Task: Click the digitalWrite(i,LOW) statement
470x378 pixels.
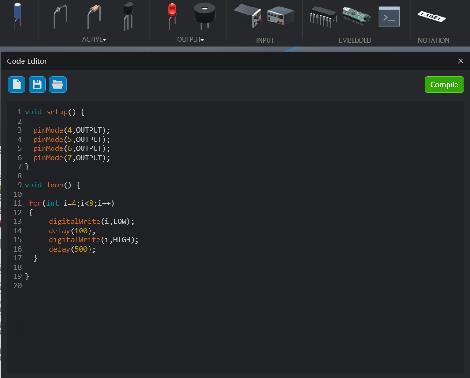Action: click(x=91, y=222)
